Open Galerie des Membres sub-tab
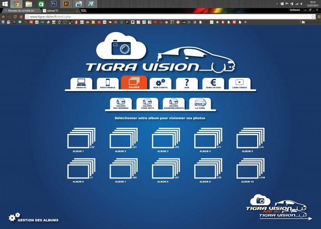The image size is (321, 229). pos(121,103)
